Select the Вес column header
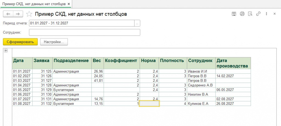Screen dimensions: 281x126 pos(98,63)
